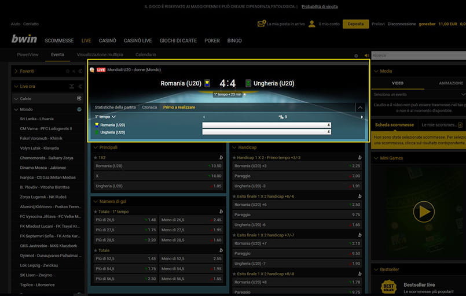Click the icon next to Le mie scommesse tab
The width and height of the screenshot is (466, 296).
(x=460, y=125)
